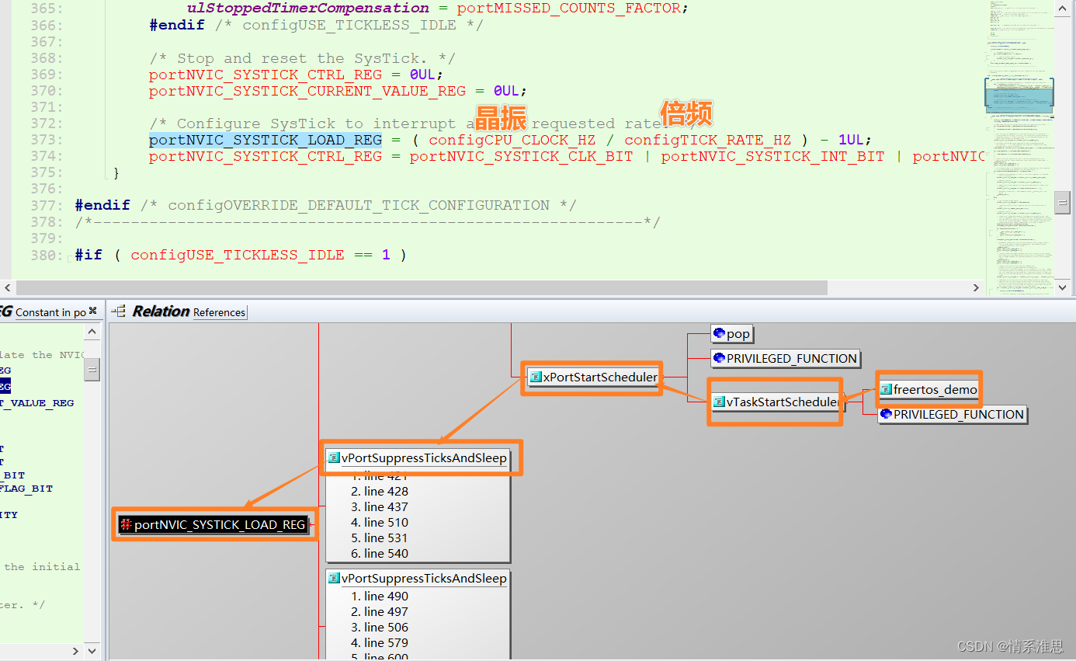This screenshot has height=661, width=1076.
Task: Select the xPortStartScheduler relation node
Action: coord(594,377)
